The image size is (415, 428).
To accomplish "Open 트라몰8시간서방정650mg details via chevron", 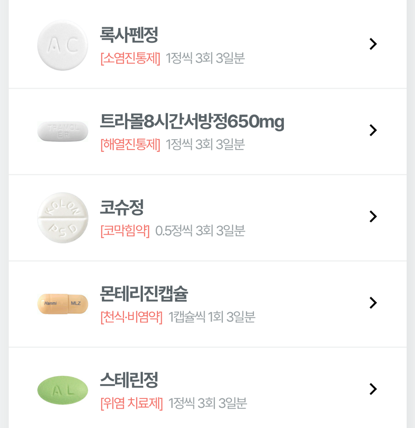I will click(373, 130).
